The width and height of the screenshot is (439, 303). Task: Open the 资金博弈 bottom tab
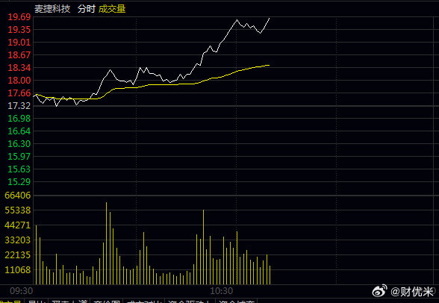(x=237, y=301)
